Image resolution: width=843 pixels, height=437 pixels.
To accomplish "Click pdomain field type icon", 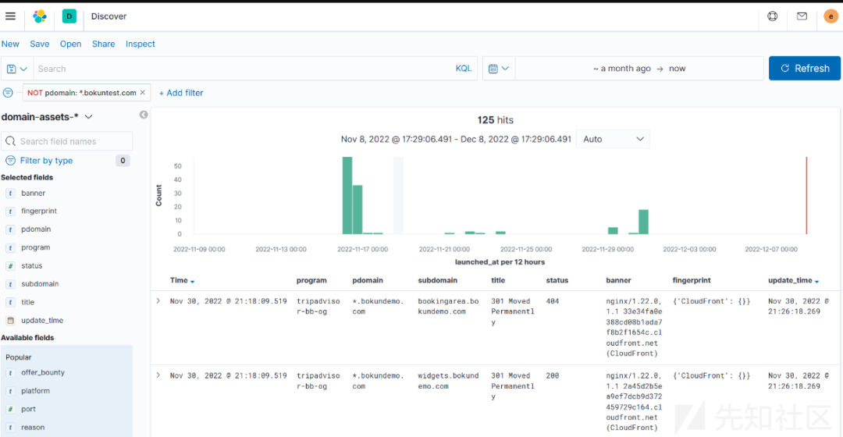I will tap(10, 229).
